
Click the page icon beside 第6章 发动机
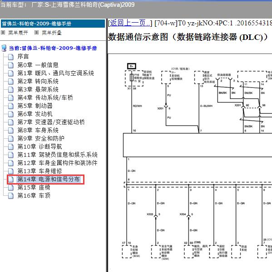pos(11,114)
